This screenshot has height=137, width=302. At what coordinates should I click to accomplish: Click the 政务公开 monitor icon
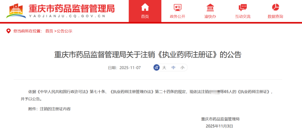177,8
